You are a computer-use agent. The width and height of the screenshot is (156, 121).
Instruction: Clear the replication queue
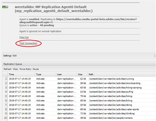click(16, 69)
